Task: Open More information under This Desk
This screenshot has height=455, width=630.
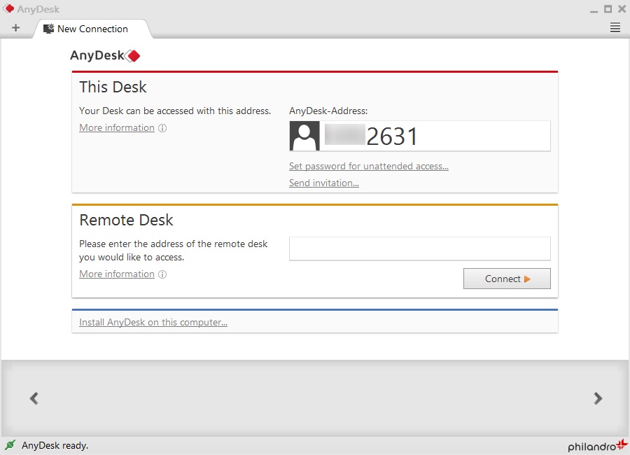Action: [x=117, y=128]
